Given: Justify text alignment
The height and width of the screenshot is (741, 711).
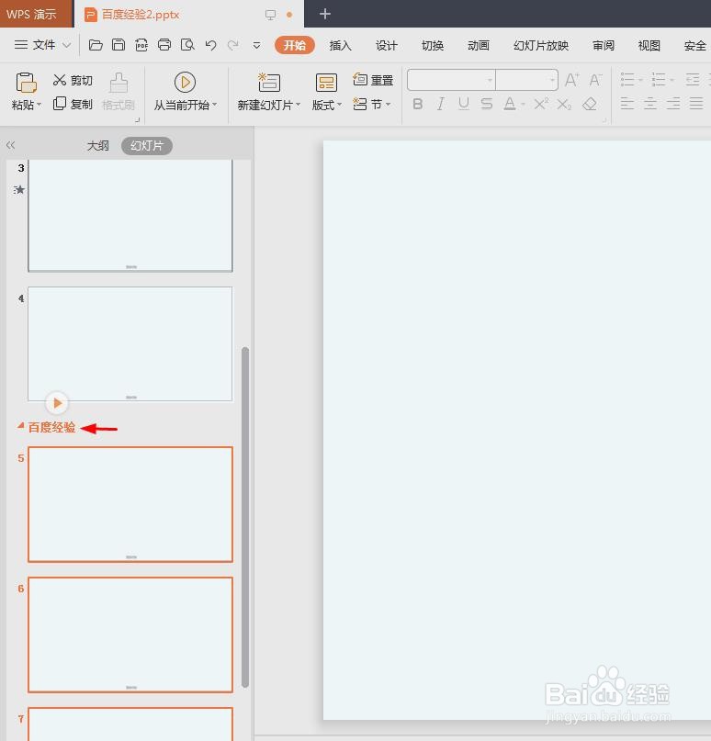Looking at the screenshot, I should pyautogui.click(x=696, y=104).
